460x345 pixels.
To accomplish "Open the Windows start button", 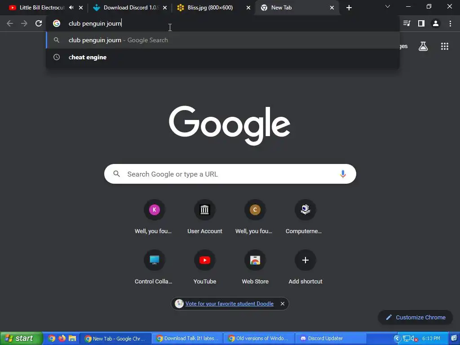I will [21, 338].
